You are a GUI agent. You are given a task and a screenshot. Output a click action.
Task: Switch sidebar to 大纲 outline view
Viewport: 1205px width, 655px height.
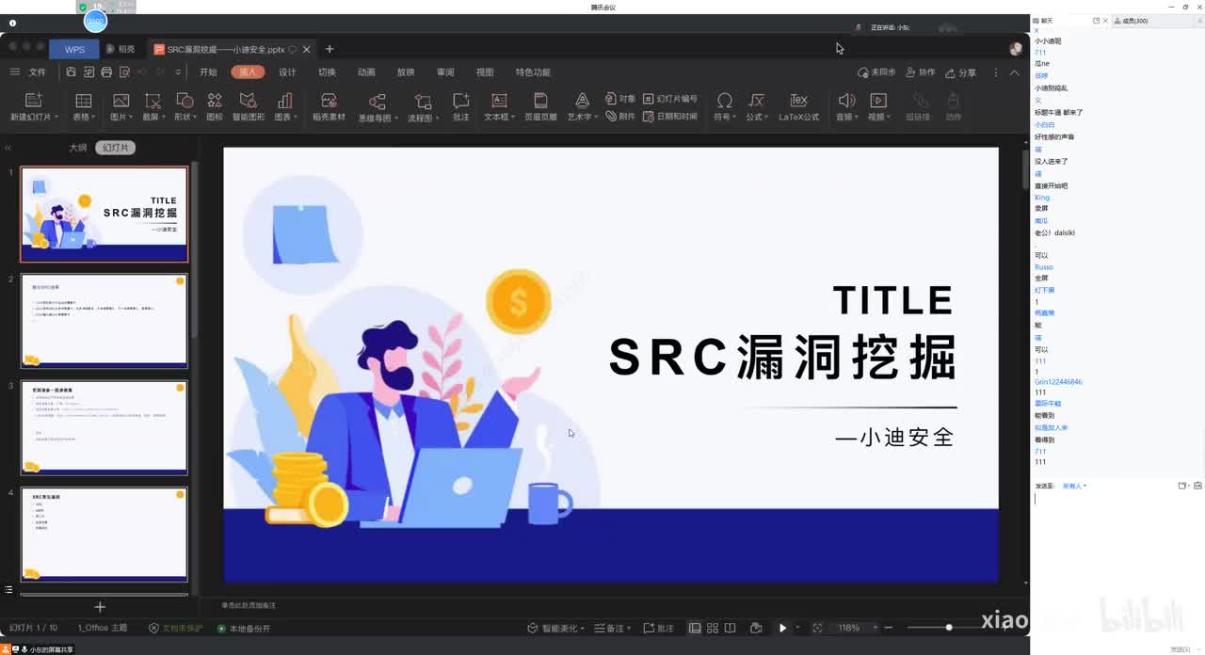point(78,148)
